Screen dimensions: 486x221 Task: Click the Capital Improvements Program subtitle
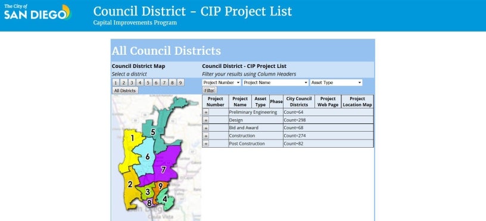pos(135,23)
